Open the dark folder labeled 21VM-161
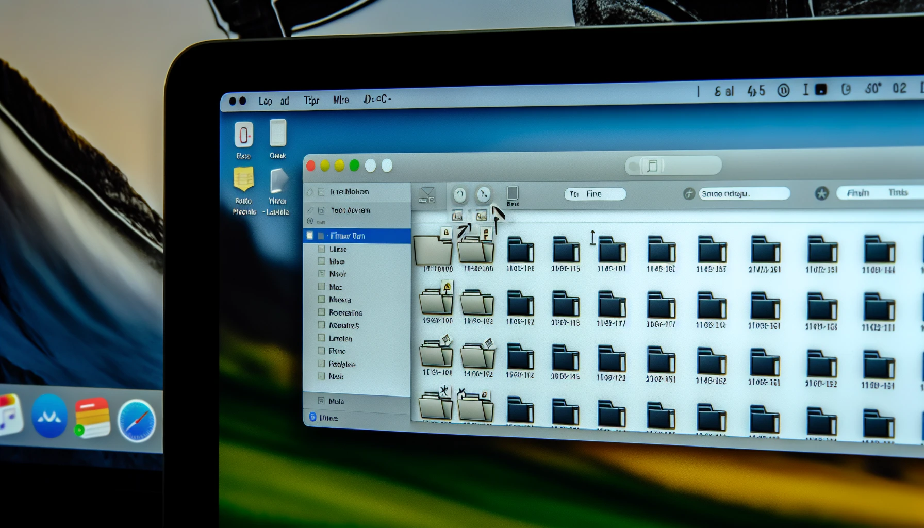Viewport: 924px width, 528px height. pyautogui.click(x=765, y=250)
